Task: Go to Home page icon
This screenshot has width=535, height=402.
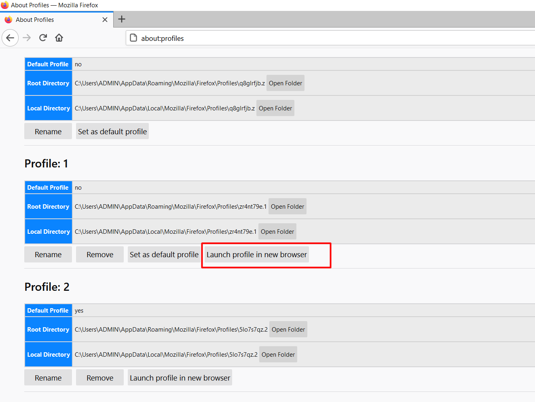Action: 59,38
